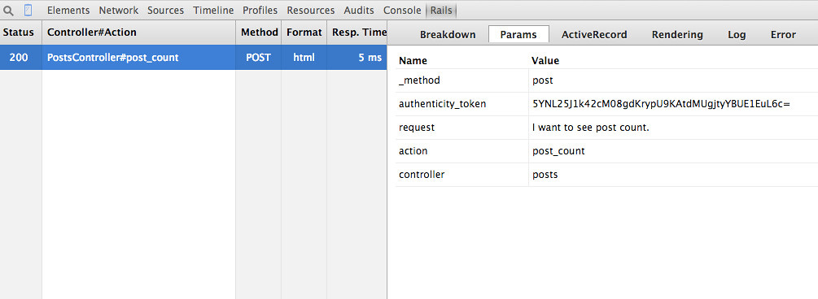This screenshot has height=299, width=818.
Task: Open the Error sub-tab
Action: (783, 35)
